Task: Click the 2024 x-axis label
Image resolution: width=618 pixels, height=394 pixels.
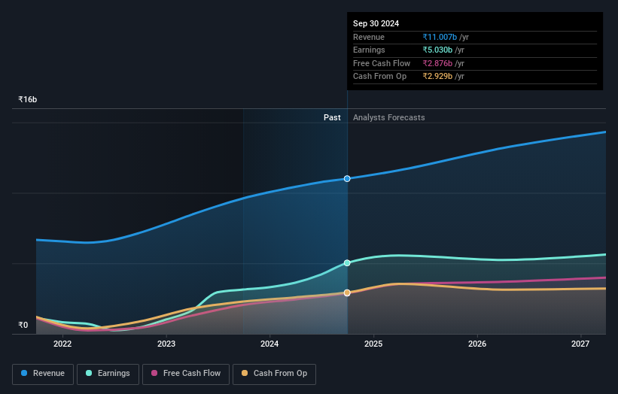Action: (x=269, y=344)
